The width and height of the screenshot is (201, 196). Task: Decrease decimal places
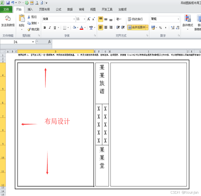tap(178, 27)
